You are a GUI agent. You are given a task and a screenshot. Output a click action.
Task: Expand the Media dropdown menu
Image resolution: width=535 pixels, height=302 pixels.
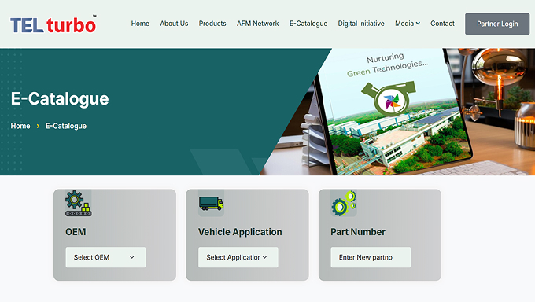(x=408, y=24)
